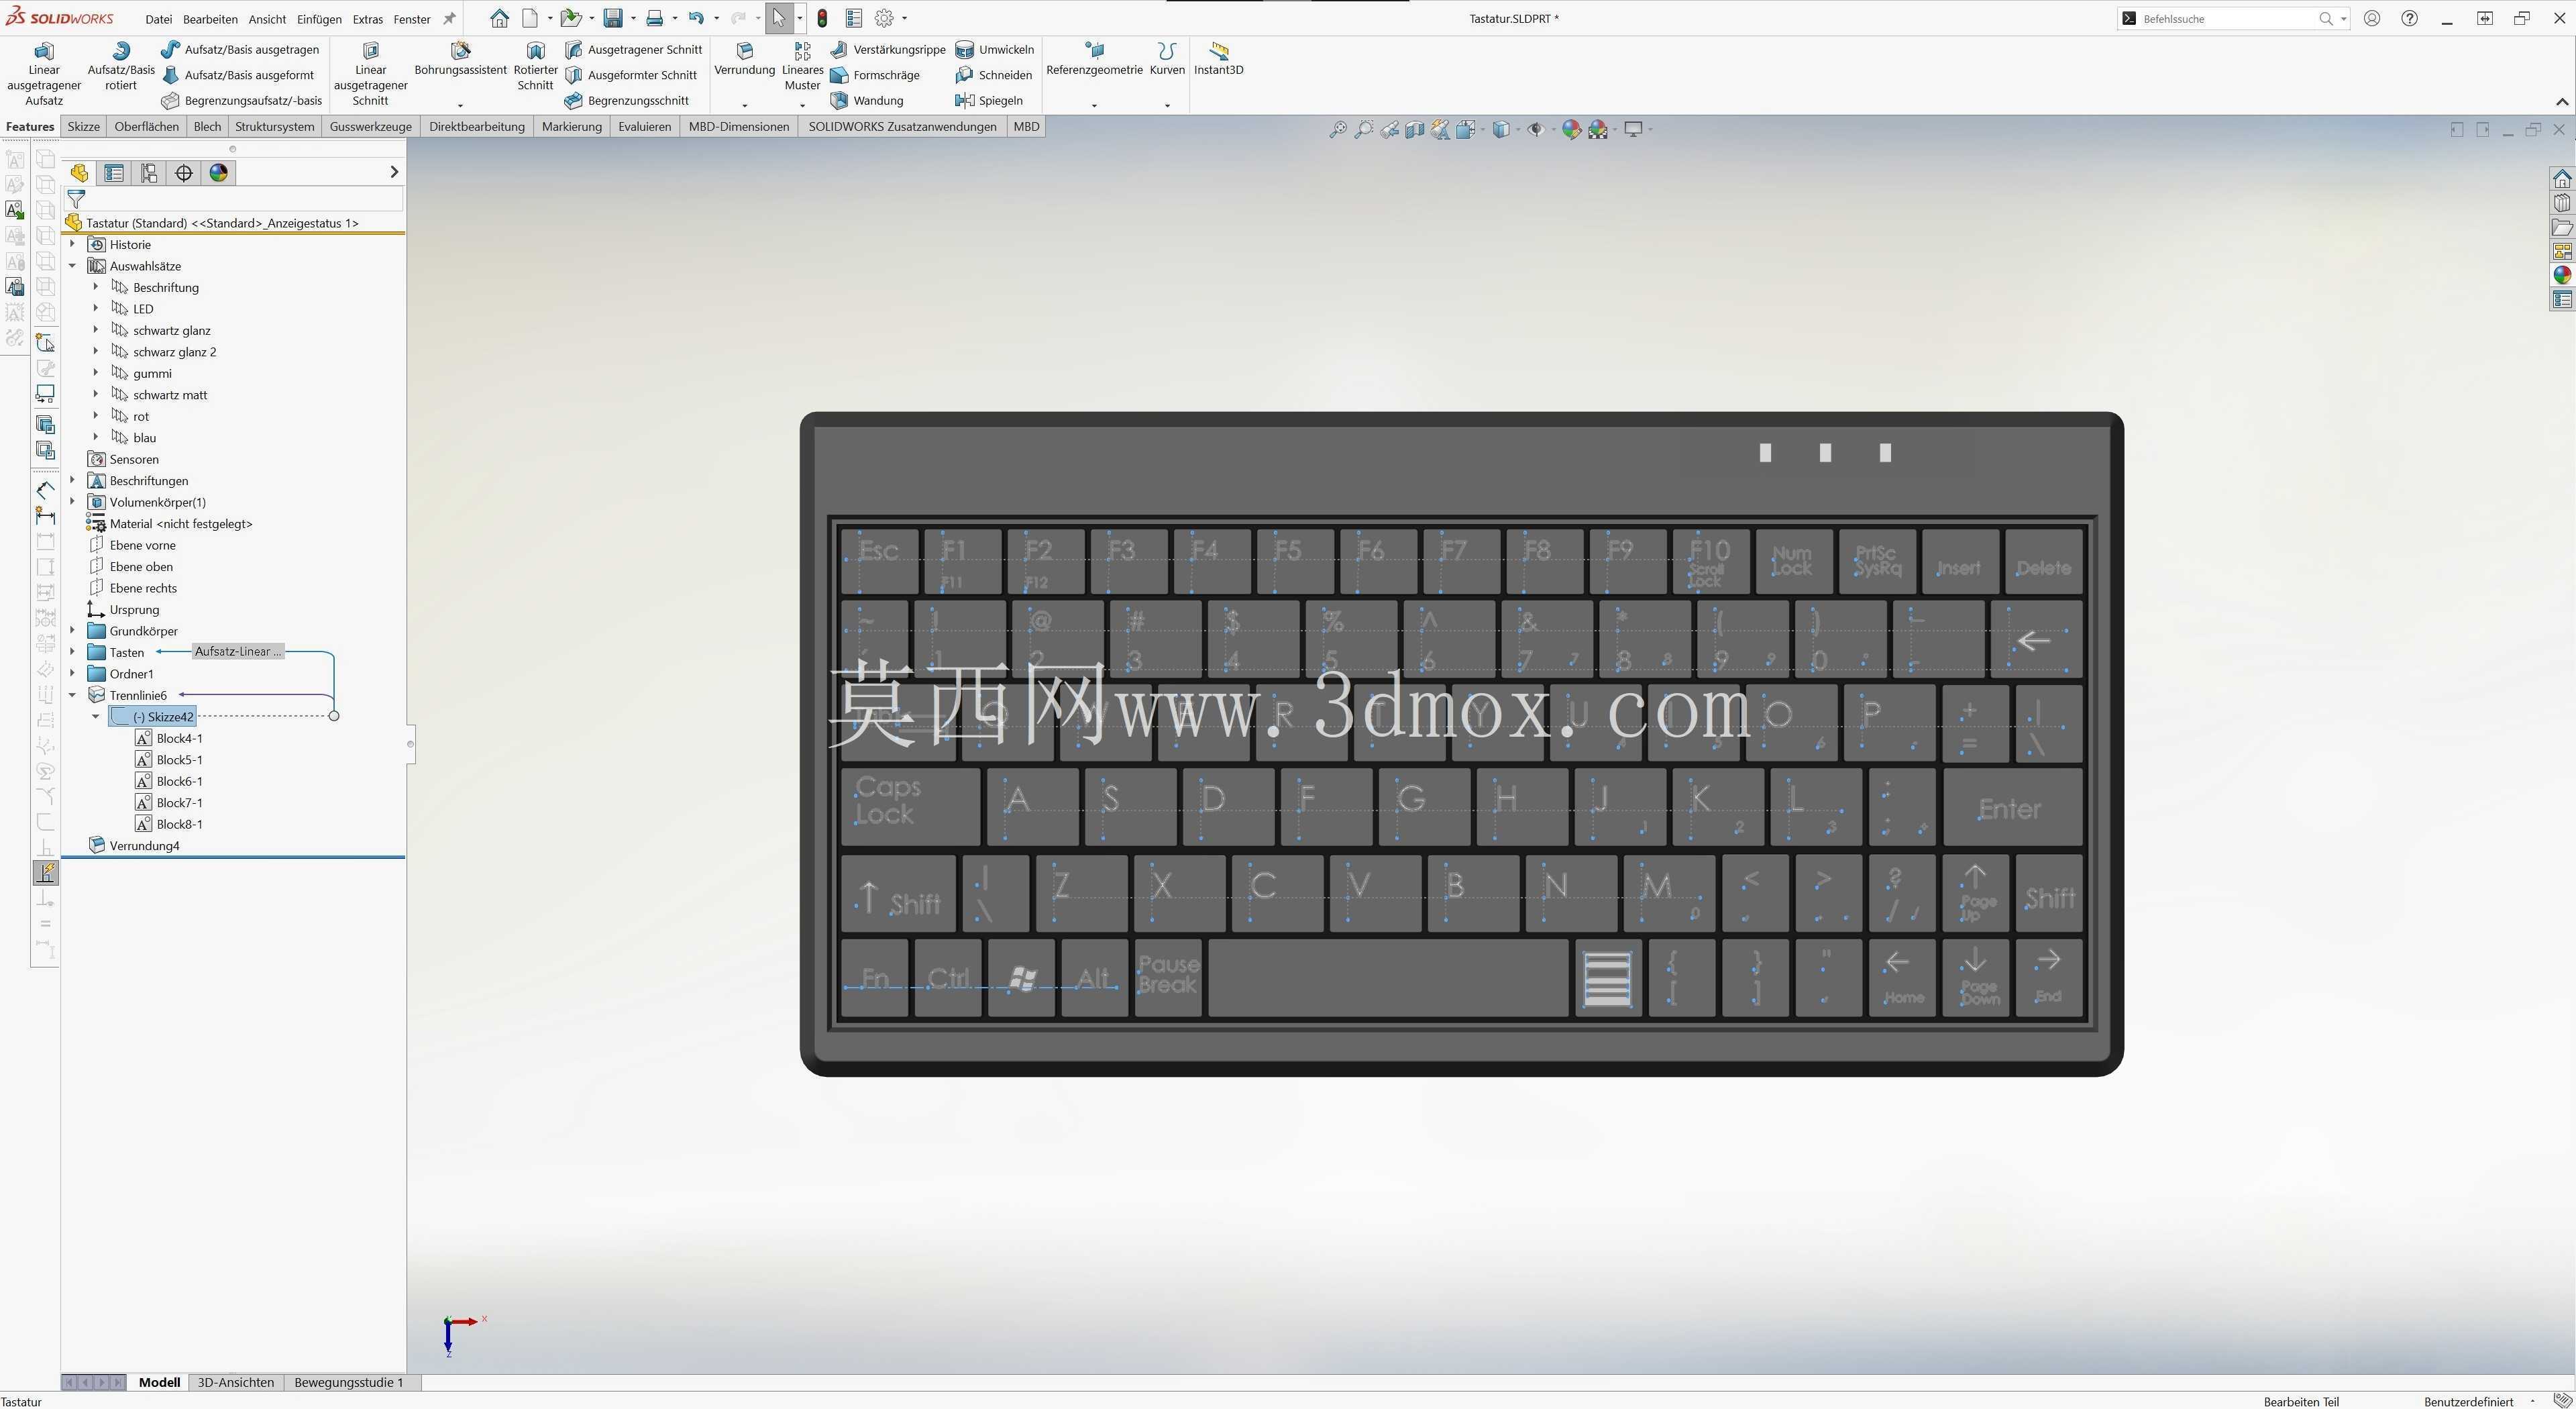Click Aufsatz/Basis ausgetragen
The width and height of the screenshot is (2576, 1409).
(x=240, y=49)
